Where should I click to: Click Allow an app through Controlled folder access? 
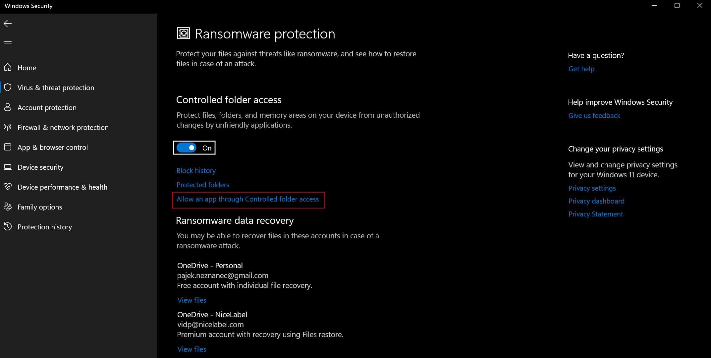pyautogui.click(x=247, y=199)
